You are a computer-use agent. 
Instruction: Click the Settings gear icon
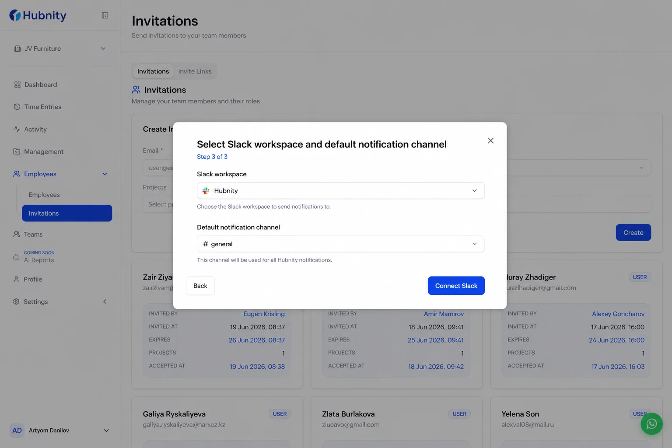point(16,301)
